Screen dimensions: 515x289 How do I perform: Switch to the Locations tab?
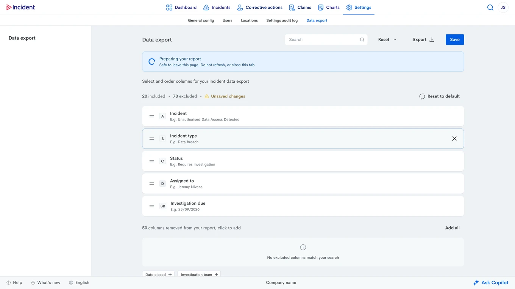(x=249, y=20)
